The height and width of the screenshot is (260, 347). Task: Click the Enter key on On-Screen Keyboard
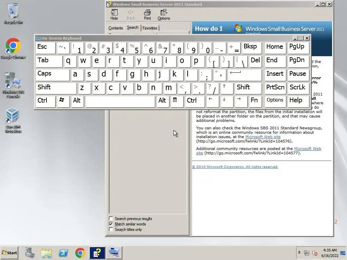click(245, 75)
